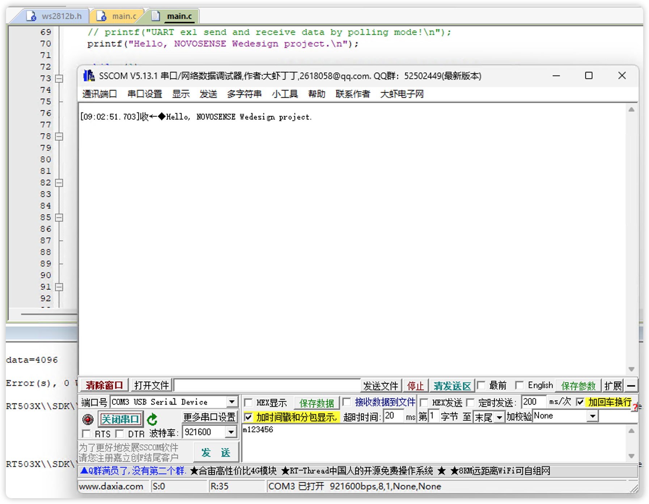The width and height of the screenshot is (649, 504).
Task: Click the SSCOM application icon in title bar
Action: coord(89,76)
